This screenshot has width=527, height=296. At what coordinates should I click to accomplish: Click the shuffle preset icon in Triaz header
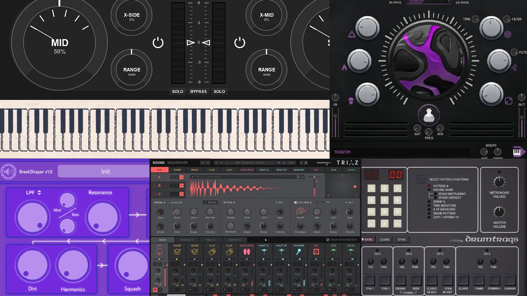[x=284, y=162]
